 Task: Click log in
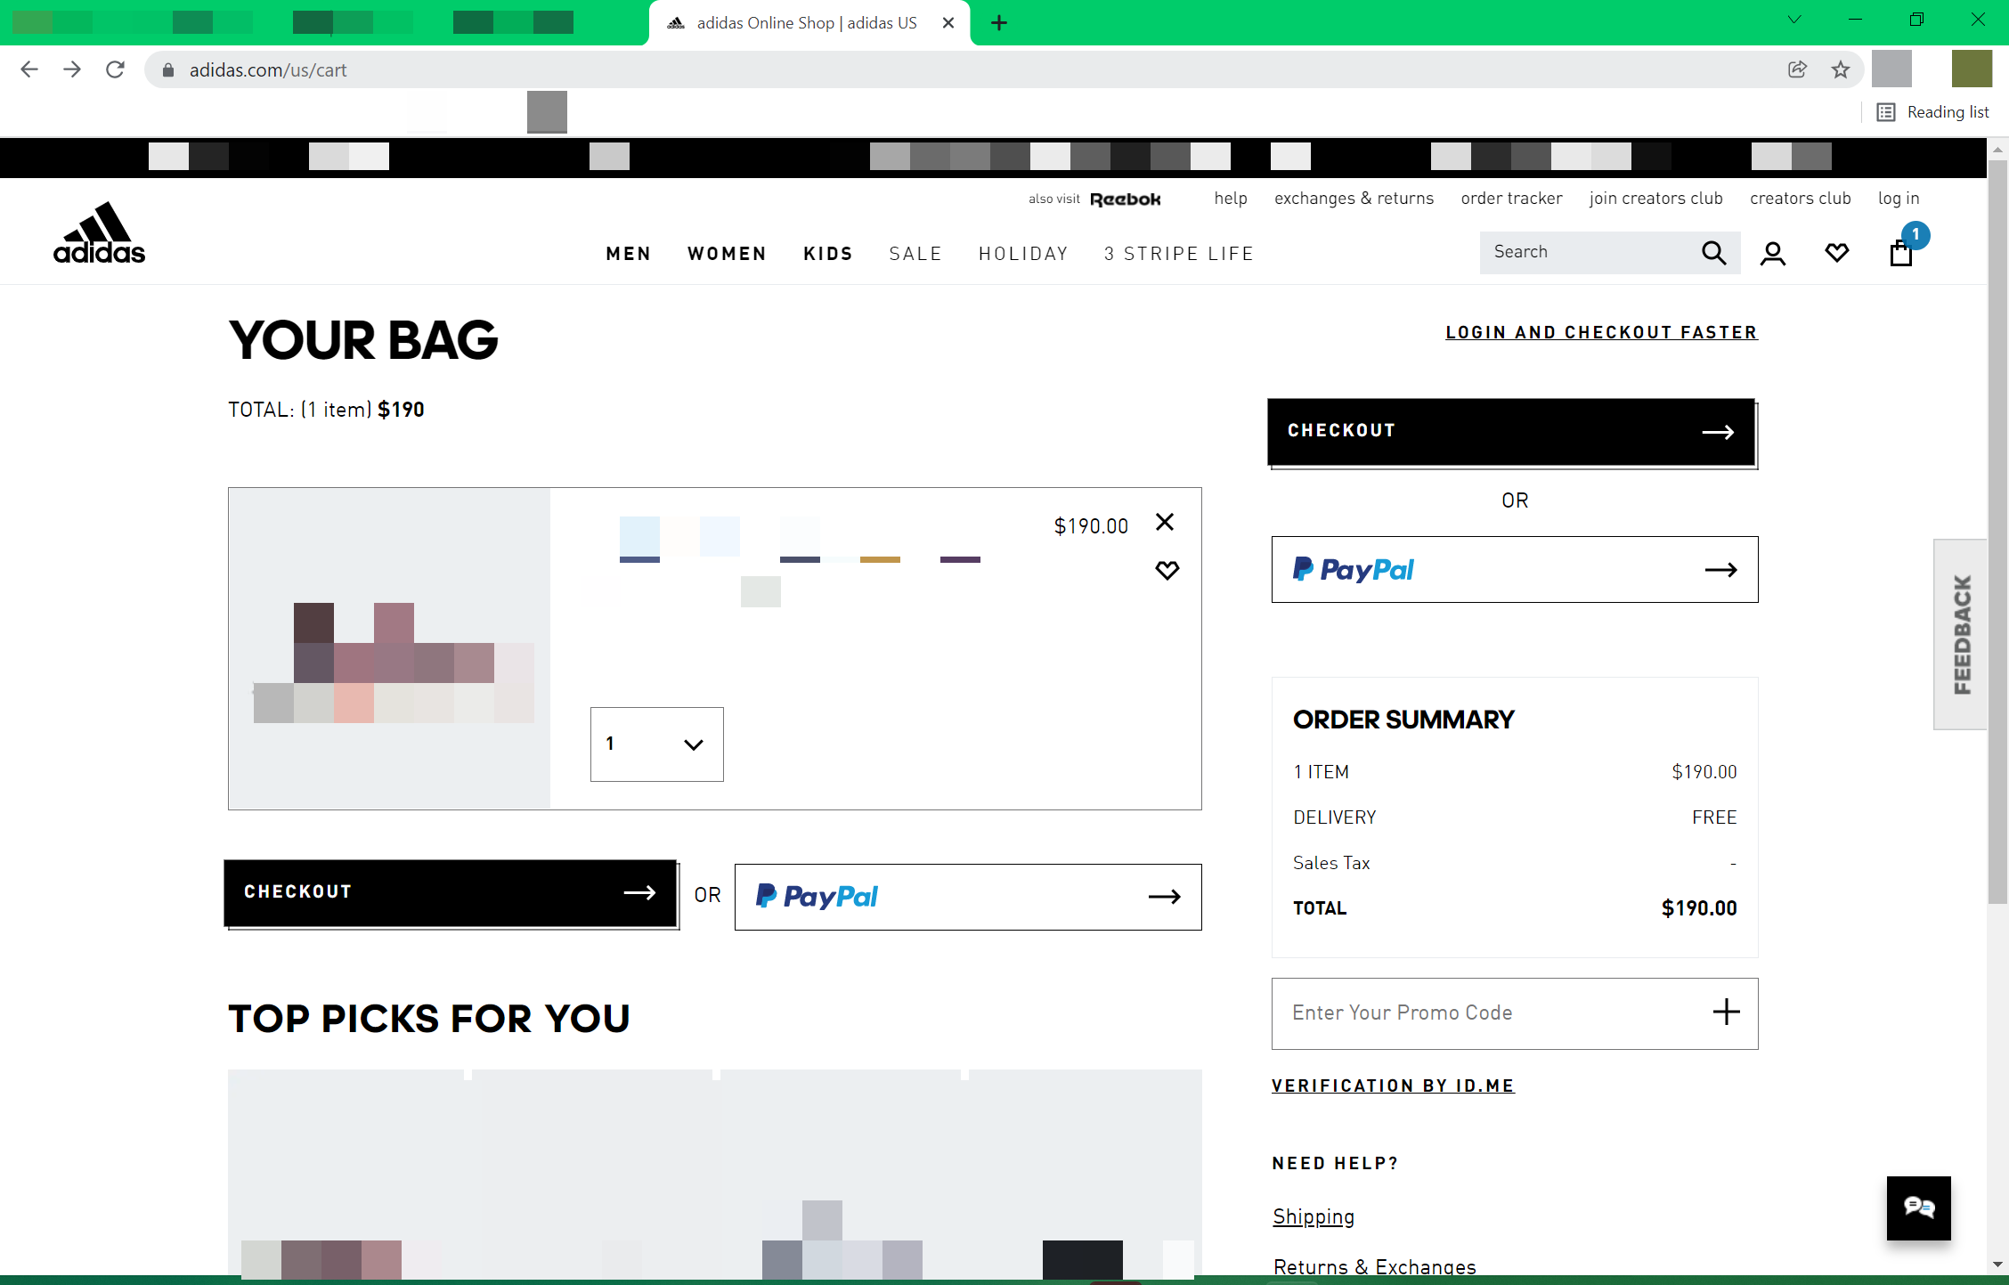tap(1899, 199)
